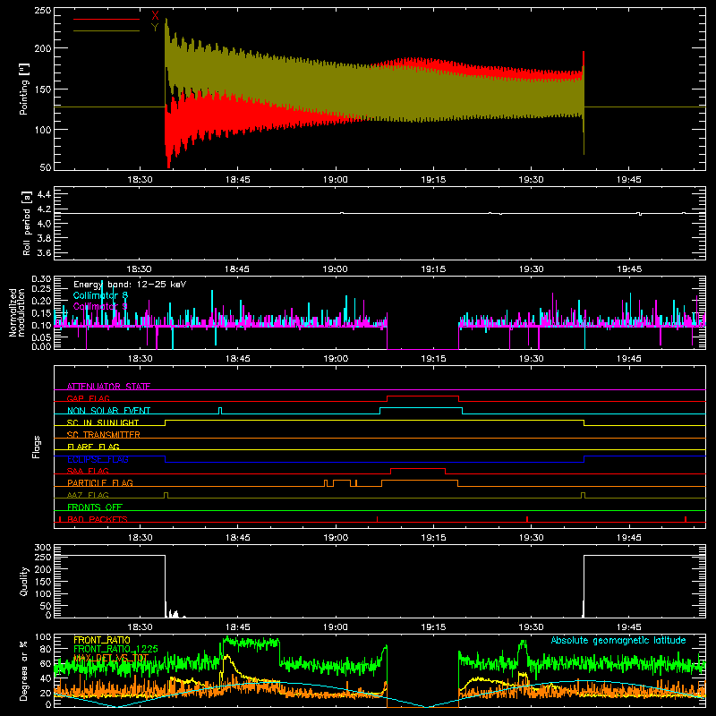Image resolution: width=716 pixels, height=716 pixels.
Task: Click the olive Y legend label
Action: point(155,28)
